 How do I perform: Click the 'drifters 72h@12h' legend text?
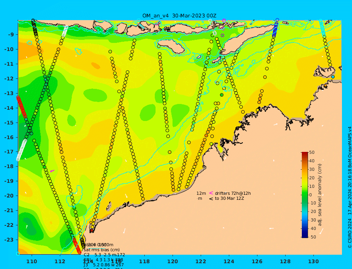(233, 193)
